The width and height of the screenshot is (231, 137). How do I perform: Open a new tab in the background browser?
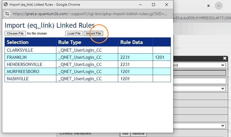click(219, 6)
